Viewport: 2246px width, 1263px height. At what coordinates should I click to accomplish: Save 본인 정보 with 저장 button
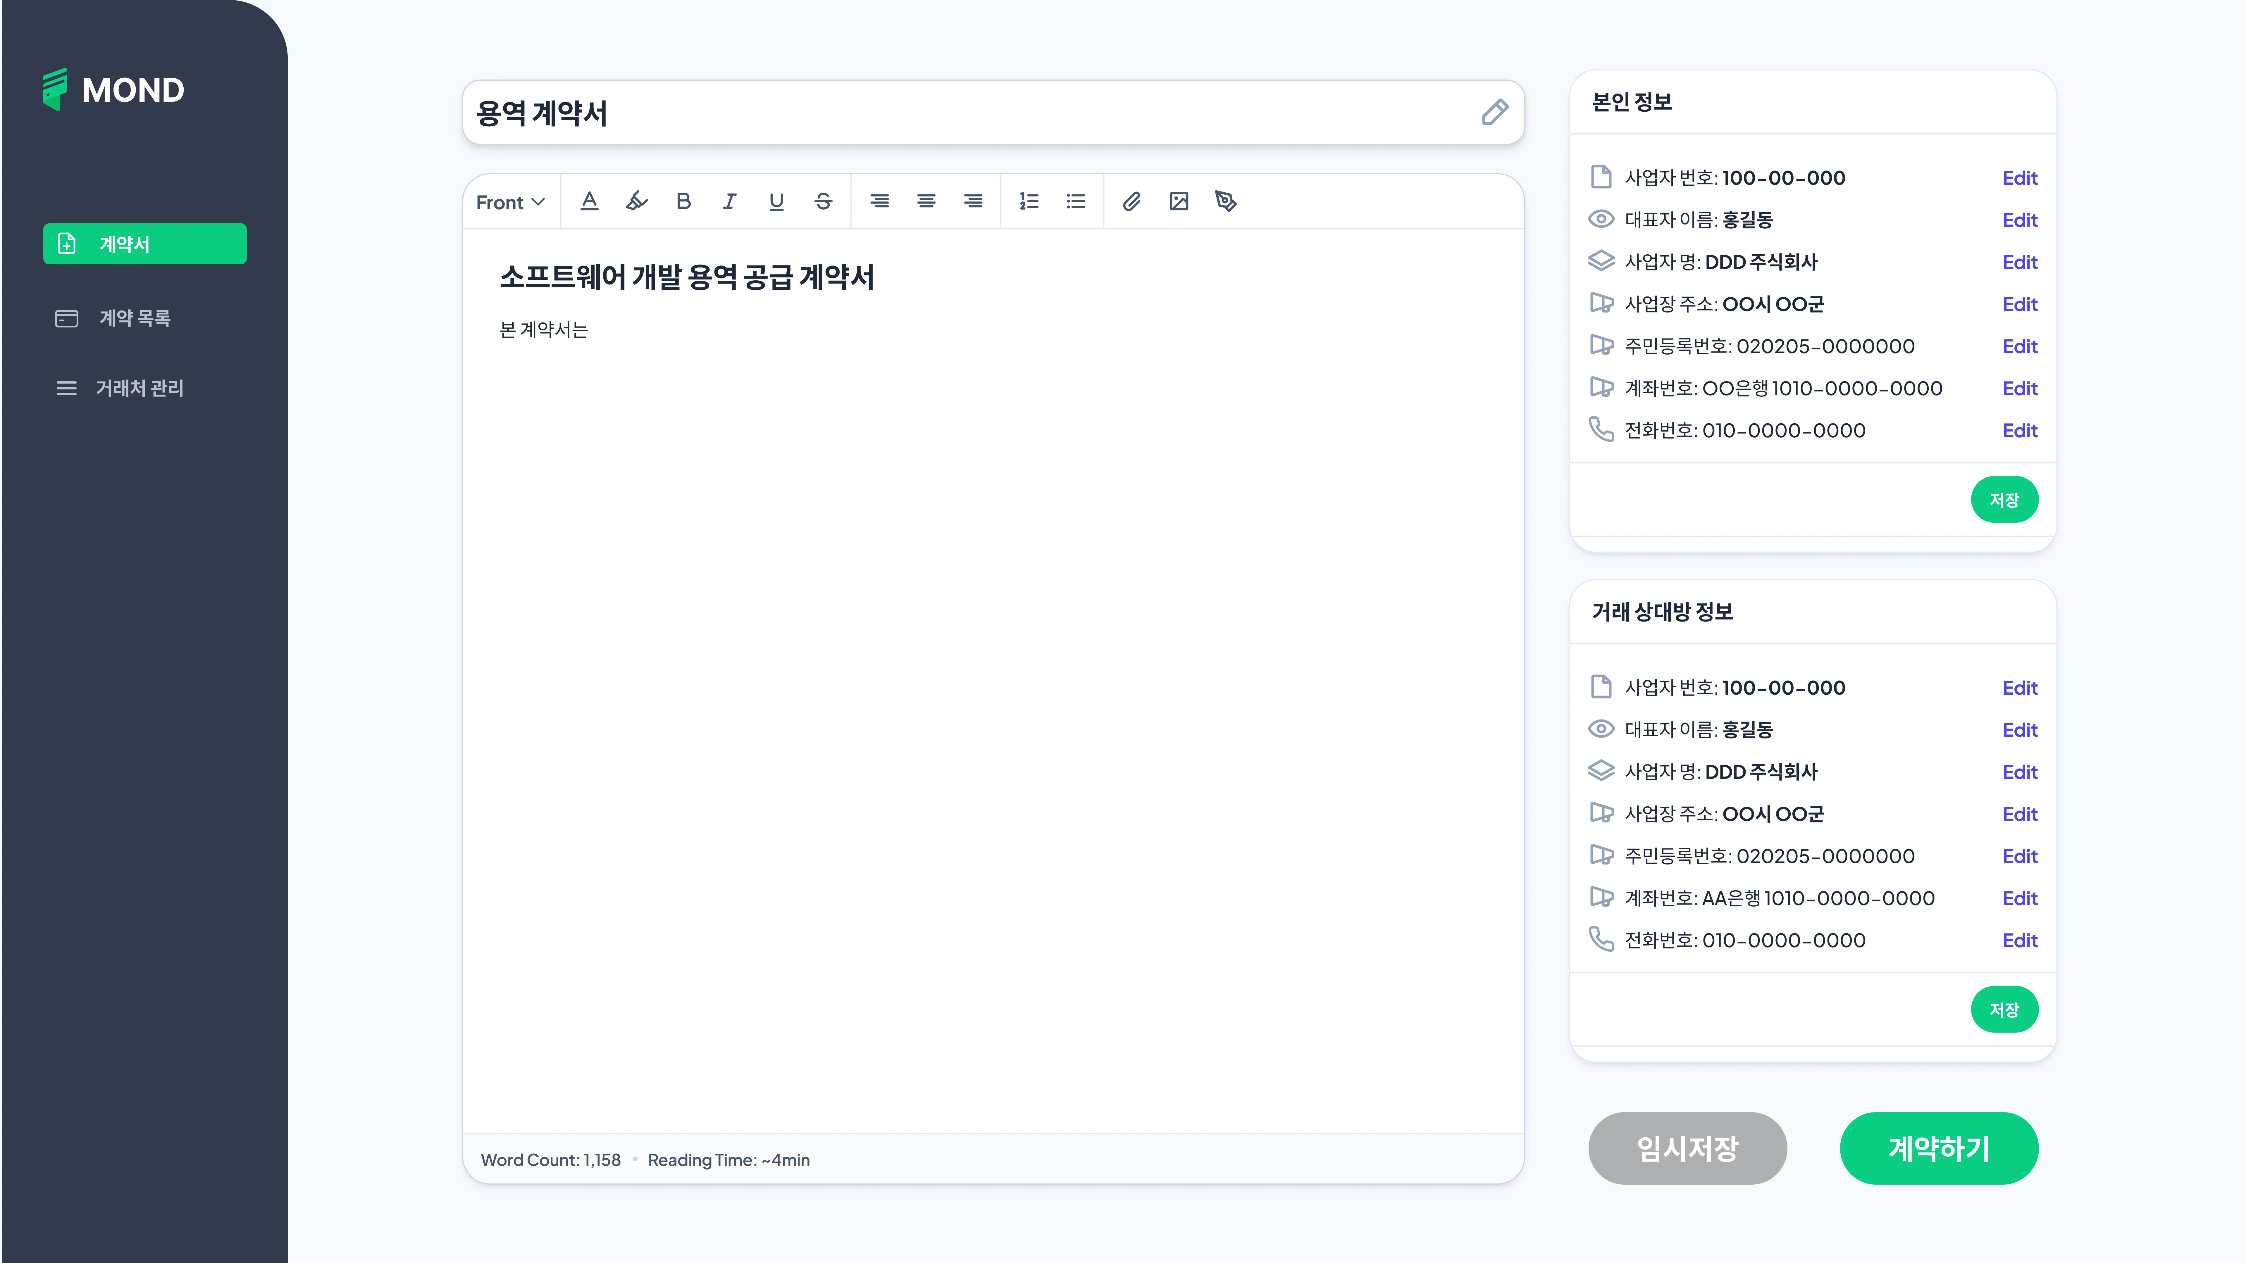click(2004, 499)
